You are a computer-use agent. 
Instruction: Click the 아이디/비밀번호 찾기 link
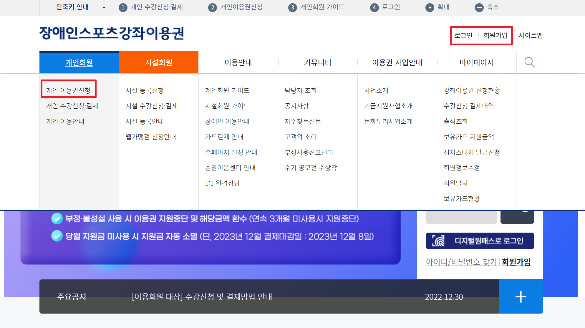click(x=461, y=262)
